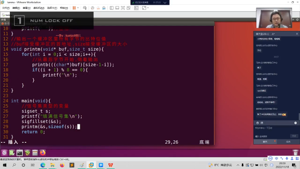Click the weather widget on the taskbar
Screen dimensions: 300x169
[x=220, y=165]
